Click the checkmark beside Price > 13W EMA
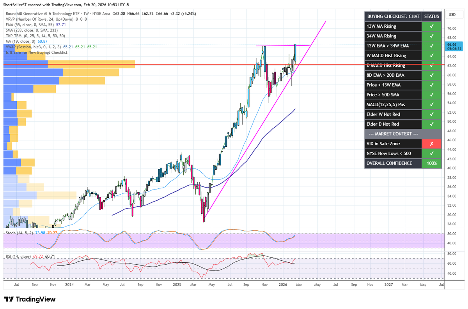Image resolution: width=468 pixels, height=309 pixels. click(432, 85)
